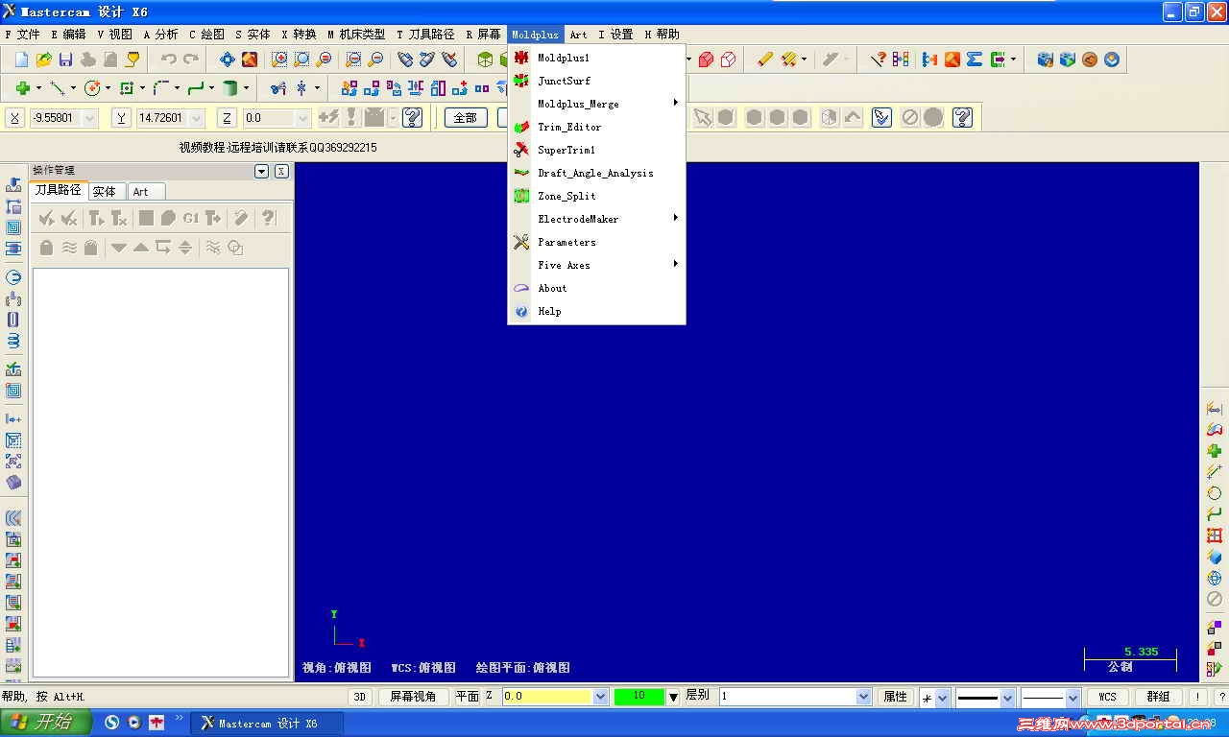Screen dimensions: 1229x737
Task: Click the selection bar question-mark help icon
Action: (x=963, y=117)
